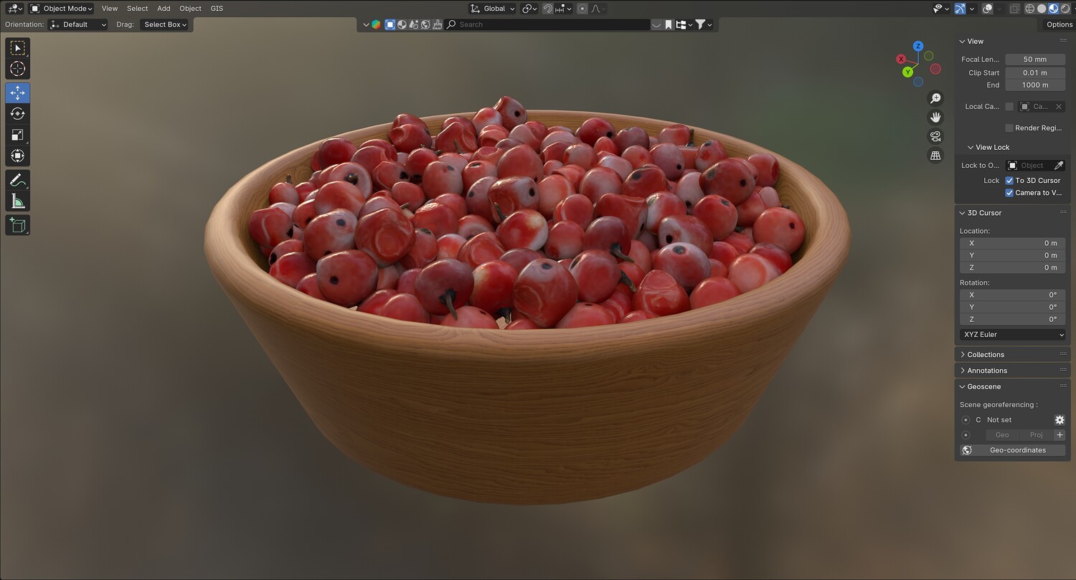This screenshot has height=580, width=1076.
Task: Toggle proportional editing button
Action: coord(582,9)
